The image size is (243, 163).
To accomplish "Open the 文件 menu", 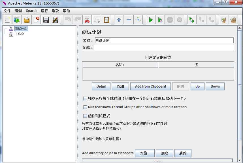I will pyautogui.click(x=7, y=11).
